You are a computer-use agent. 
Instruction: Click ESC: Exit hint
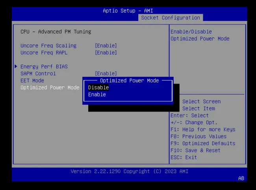click(x=184, y=157)
